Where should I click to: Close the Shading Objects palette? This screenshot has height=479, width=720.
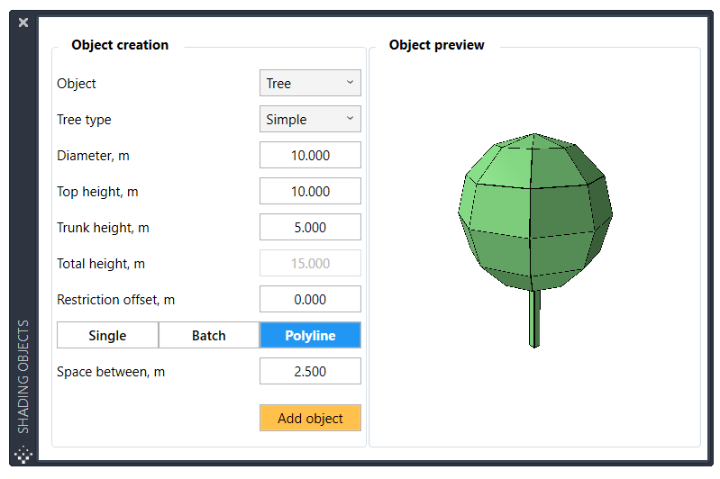[x=23, y=23]
